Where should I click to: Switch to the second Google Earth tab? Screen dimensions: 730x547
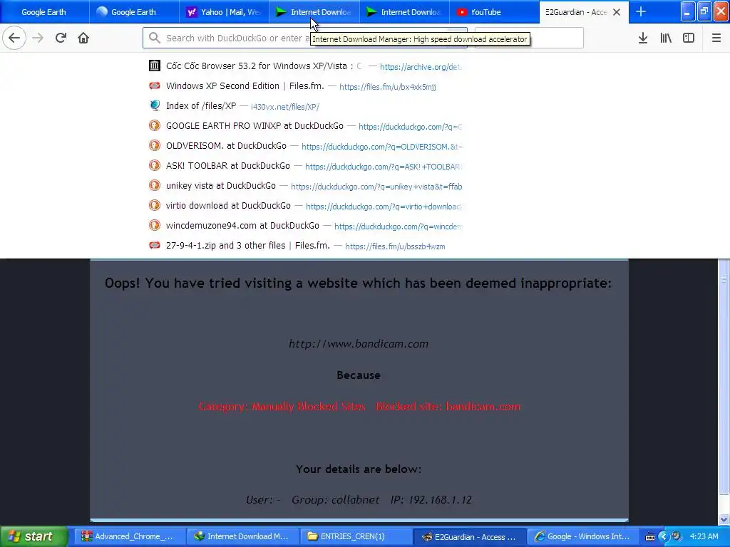click(134, 12)
